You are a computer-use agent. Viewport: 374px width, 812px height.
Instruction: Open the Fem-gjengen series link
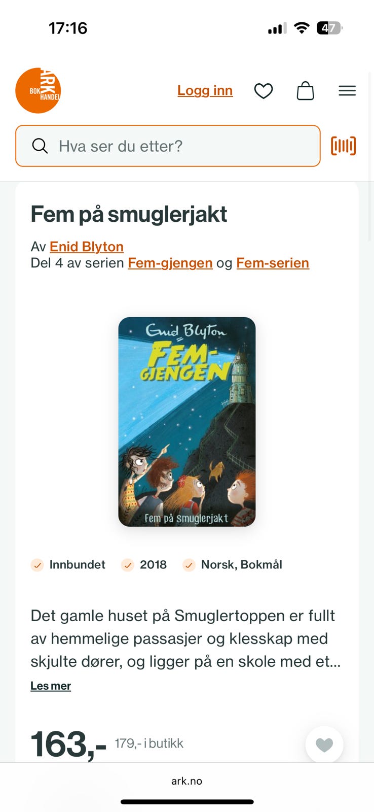click(170, 263)
